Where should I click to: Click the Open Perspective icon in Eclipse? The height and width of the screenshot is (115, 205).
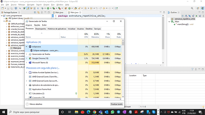pos(198,8)
